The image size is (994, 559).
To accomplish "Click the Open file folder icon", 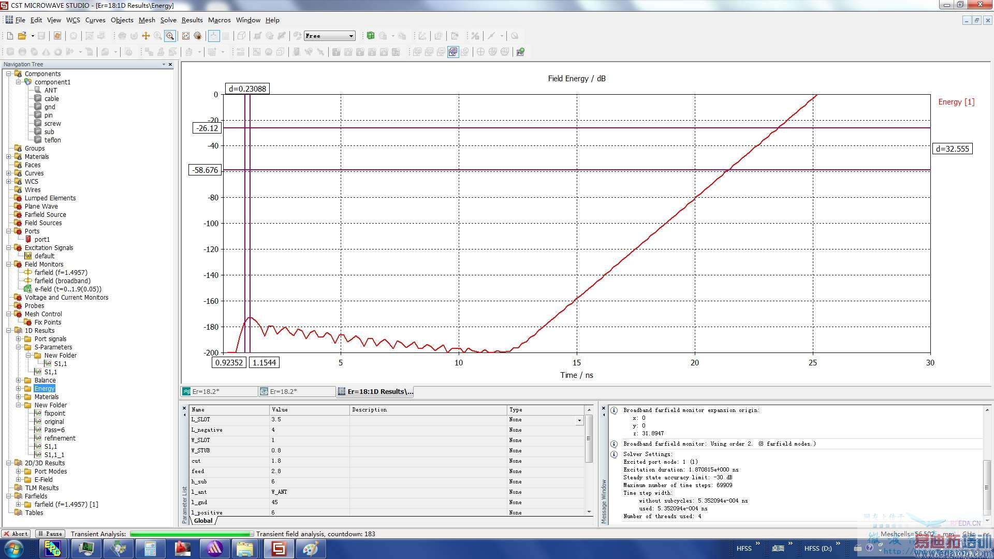I will [x=22, y=36].
